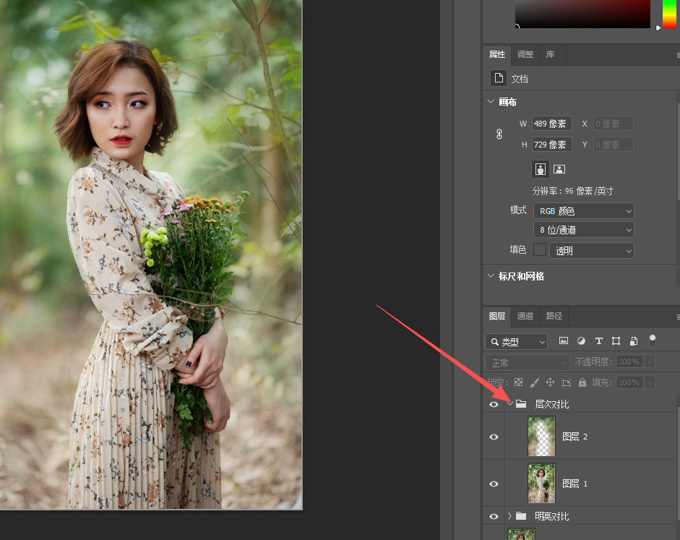
Task: Click the lock transparent pixels icon
Action: (518, 382)
